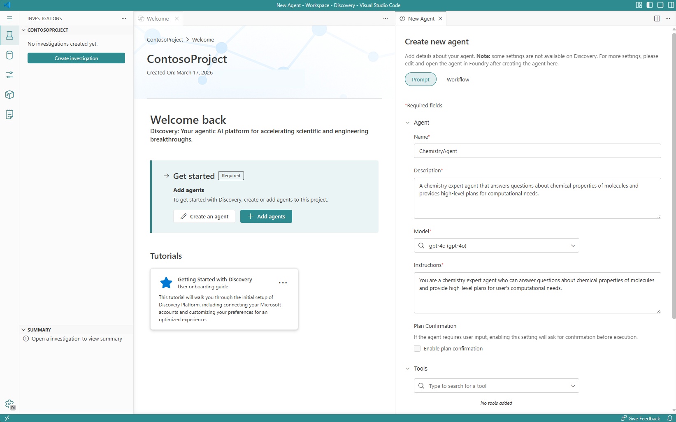Open the tool search dropdown arrow
676x422 pixels.
pyautogui.click(x=573, y=386)
